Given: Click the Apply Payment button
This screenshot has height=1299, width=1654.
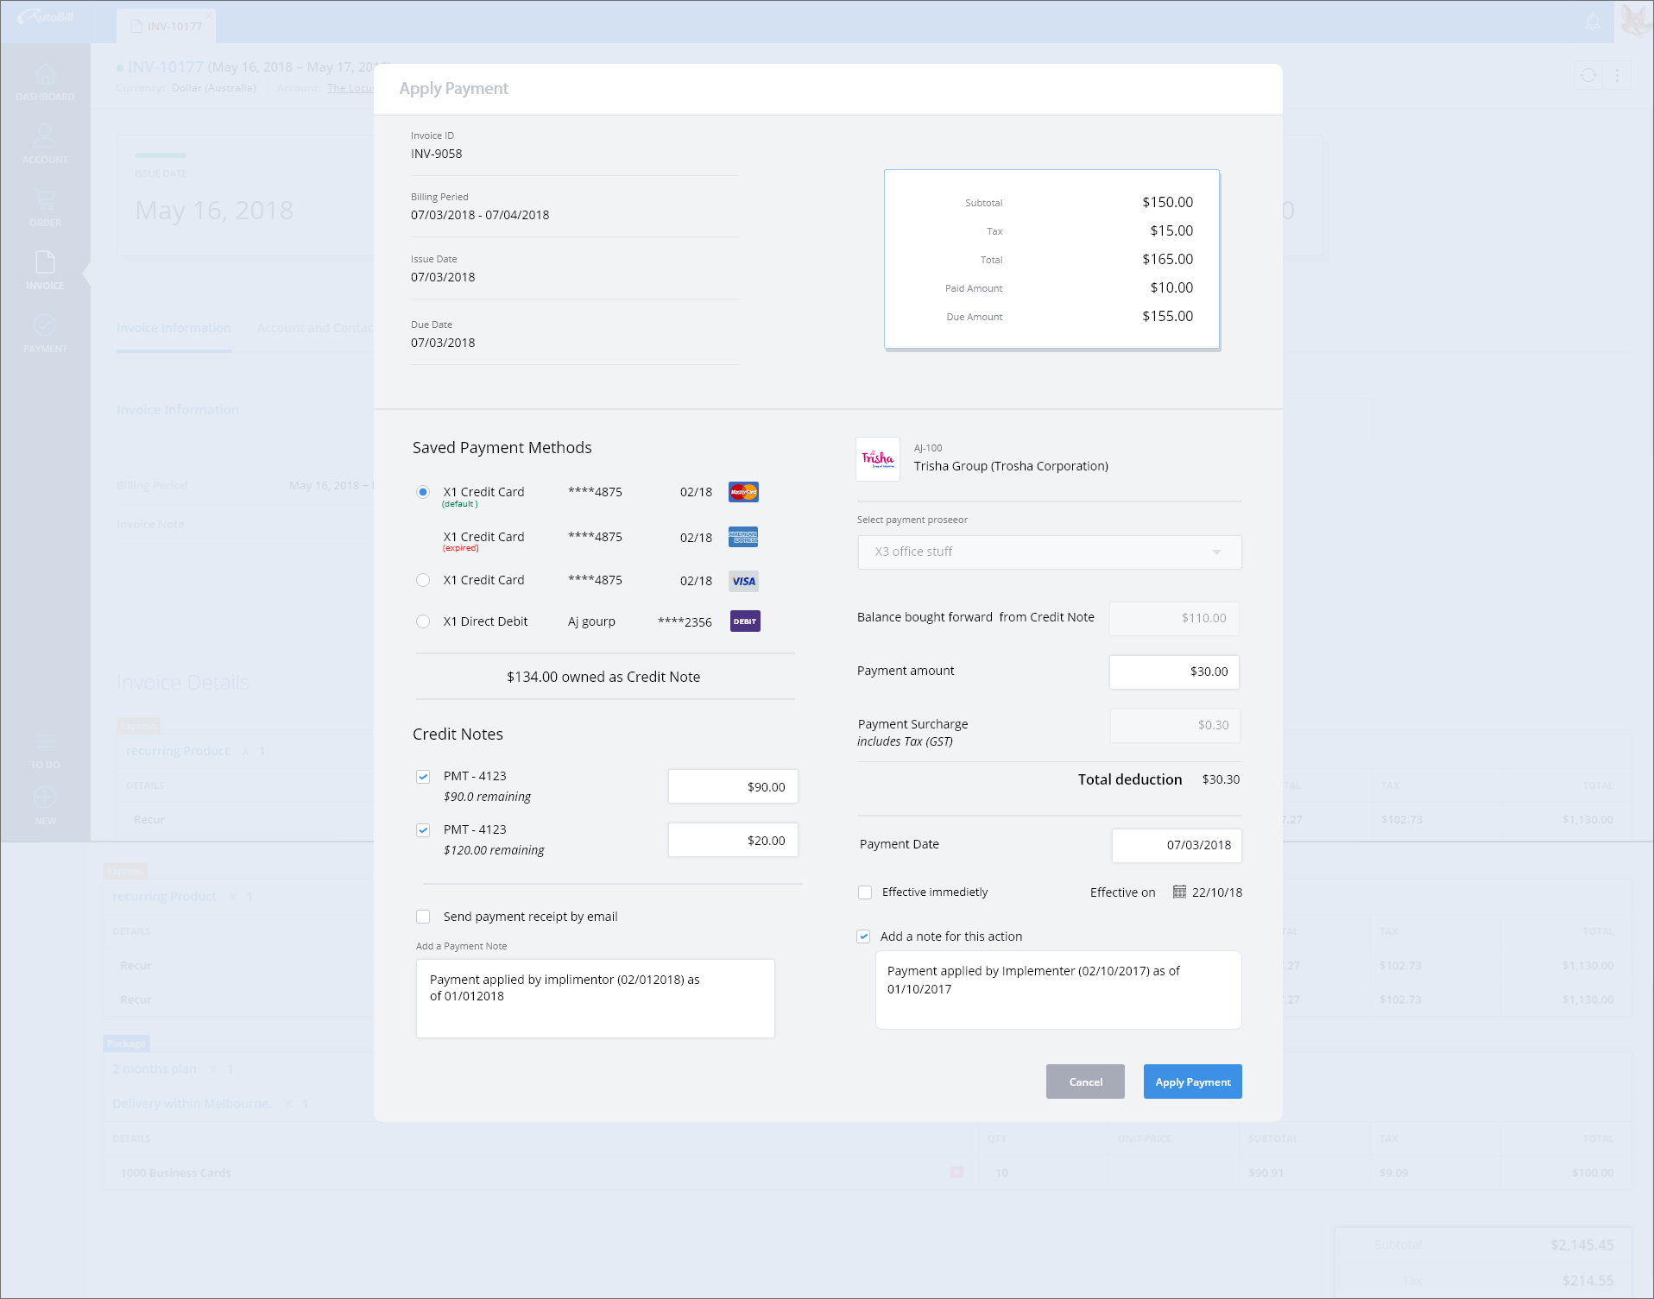Looking at the screenshot, I should point(1192,1081).
